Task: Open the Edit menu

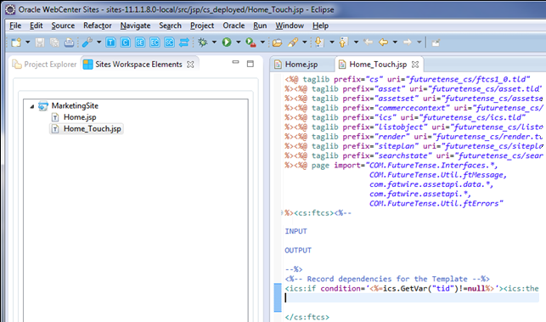Action: pos(37,25)
